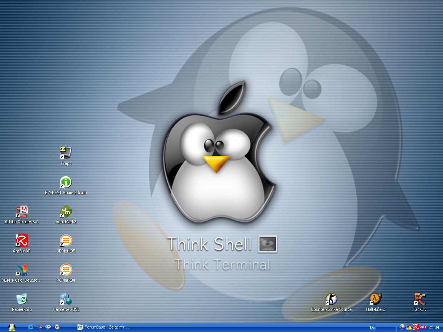Launch Internet Explorer from quick launch
443x332 pixels.
[x=30, y=327]
